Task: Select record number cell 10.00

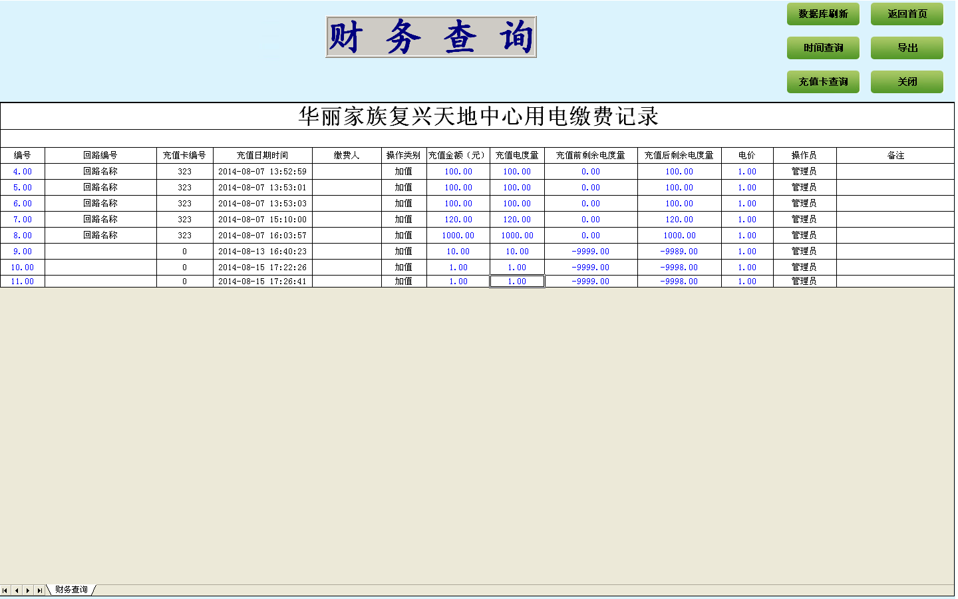Action: pyautogui.click(x=23, y=268)
